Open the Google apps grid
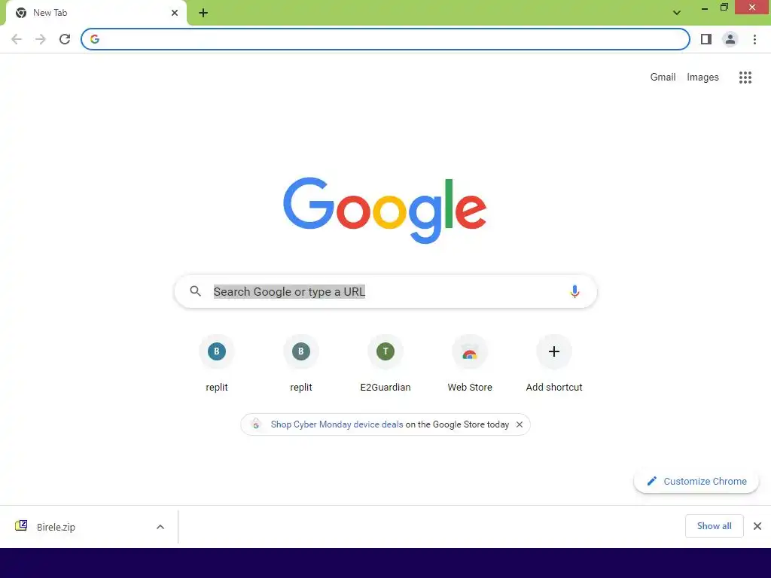 (745, 78)
